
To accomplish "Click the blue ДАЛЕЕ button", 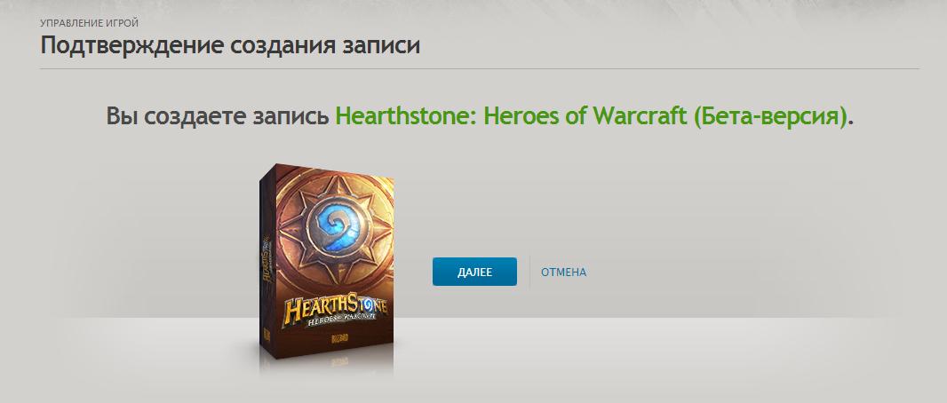I will tap(474, 272).
